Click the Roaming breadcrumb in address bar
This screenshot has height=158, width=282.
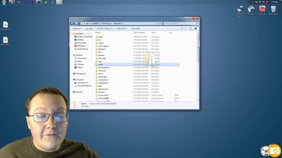(106, 23)
